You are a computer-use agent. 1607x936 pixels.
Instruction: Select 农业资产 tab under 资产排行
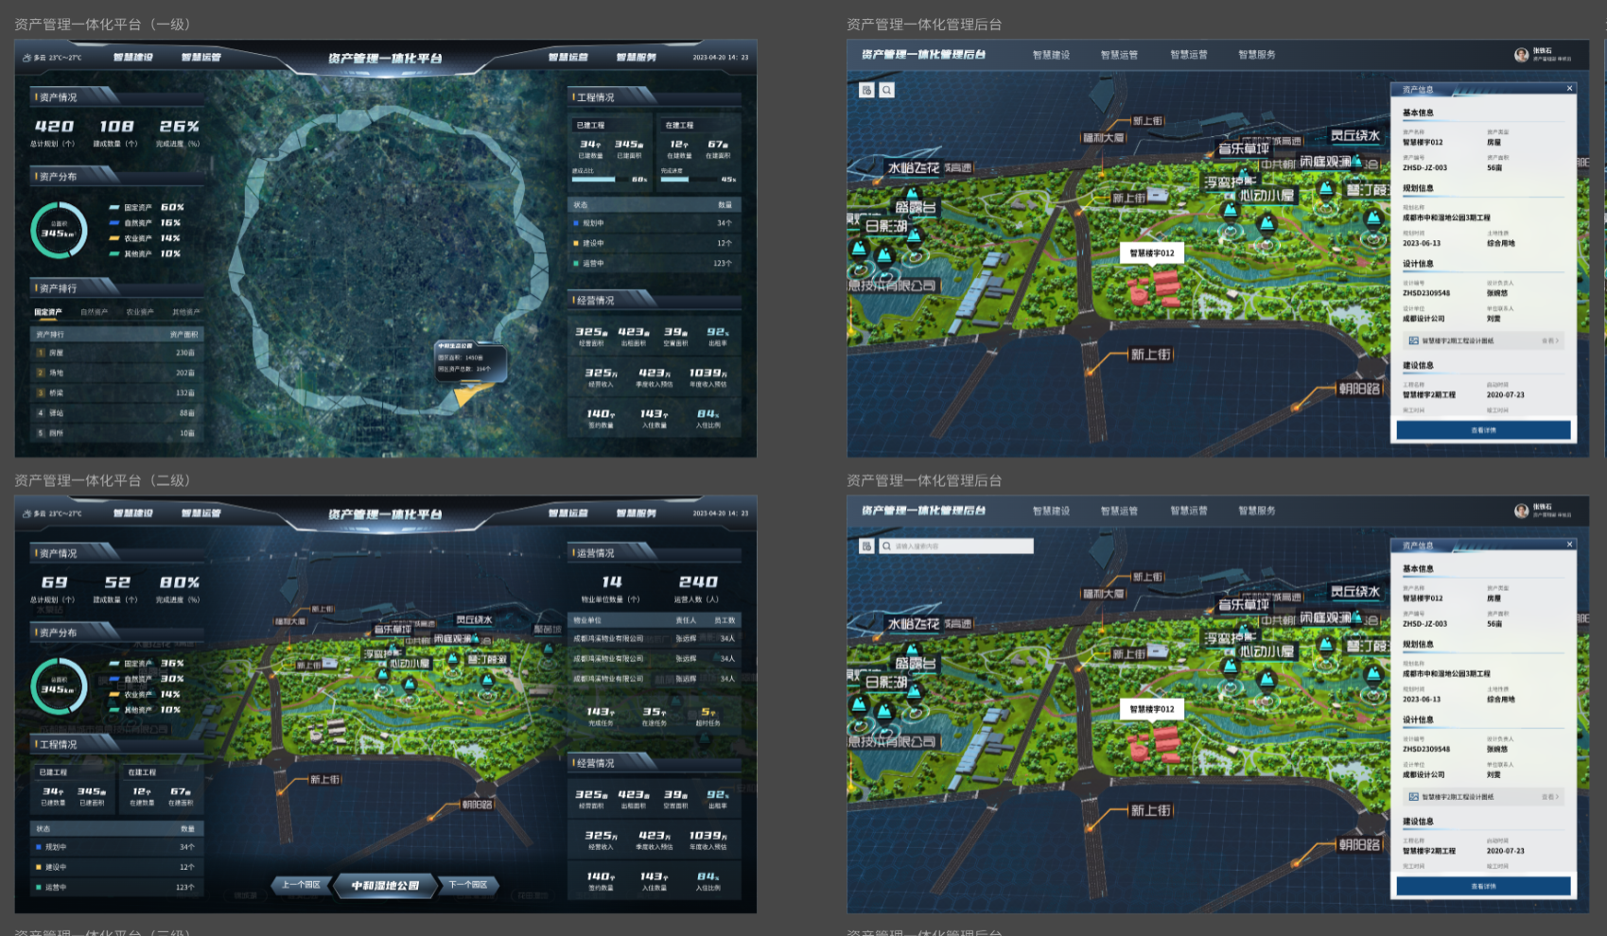140,312
